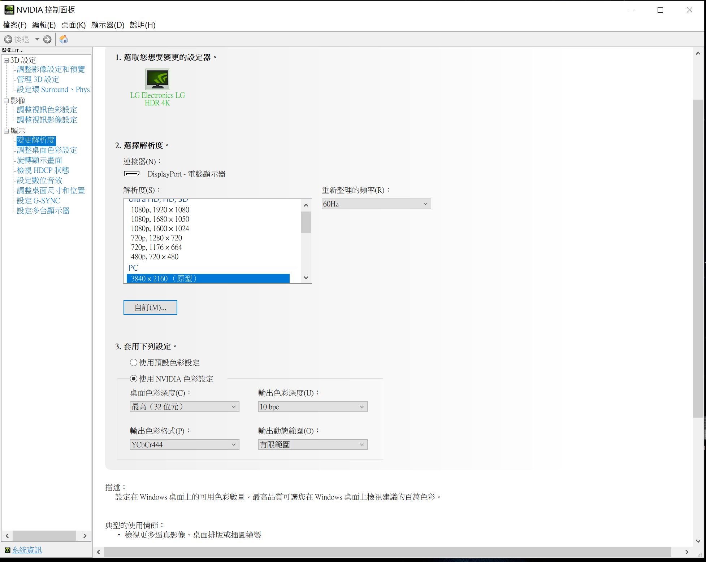The width and height of the screenshot is (706, 562).
Task: Click the Back arrow icon in toolbar
Action: 8,39
